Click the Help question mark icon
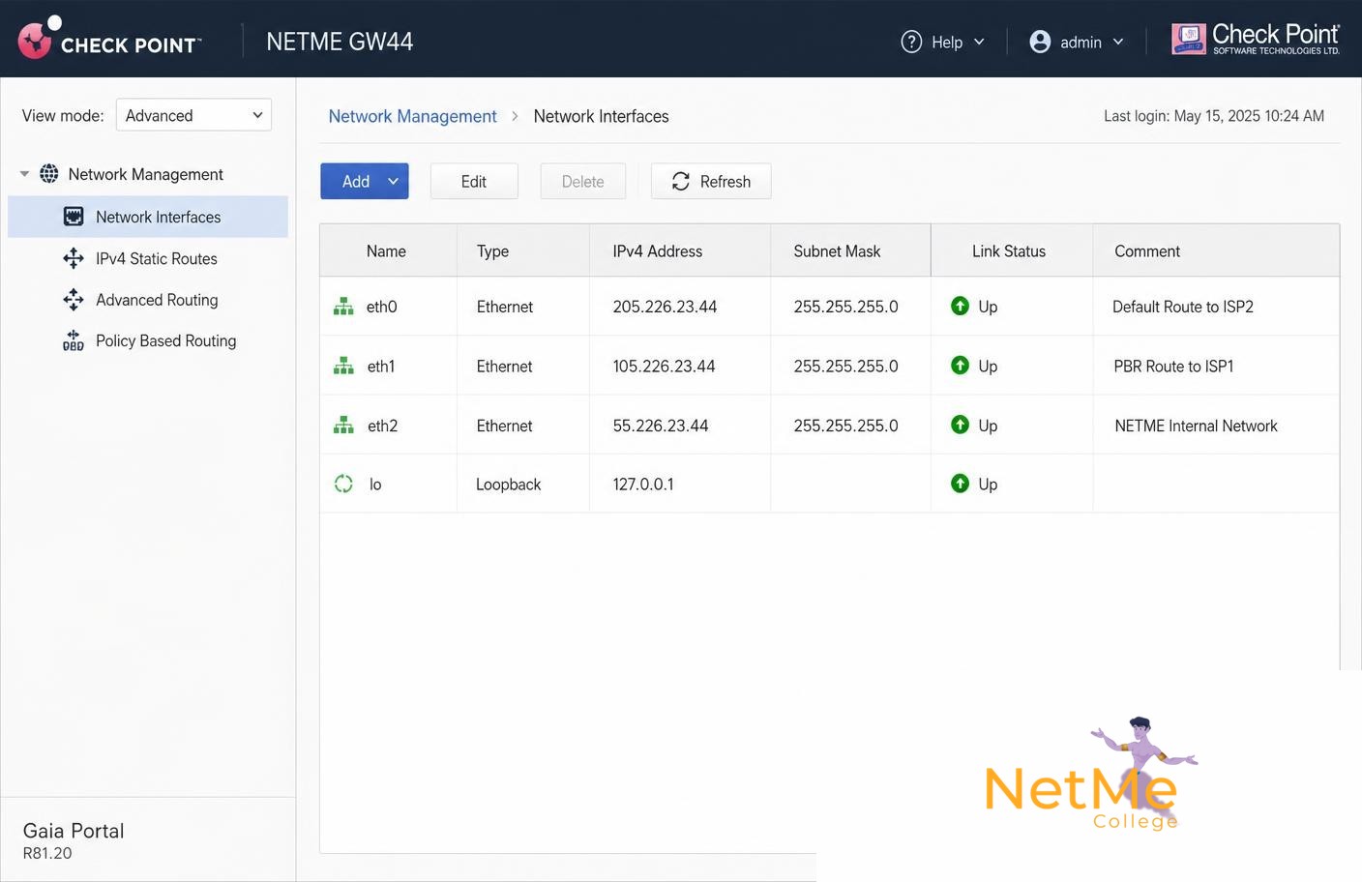 click(x=911, y=42)
